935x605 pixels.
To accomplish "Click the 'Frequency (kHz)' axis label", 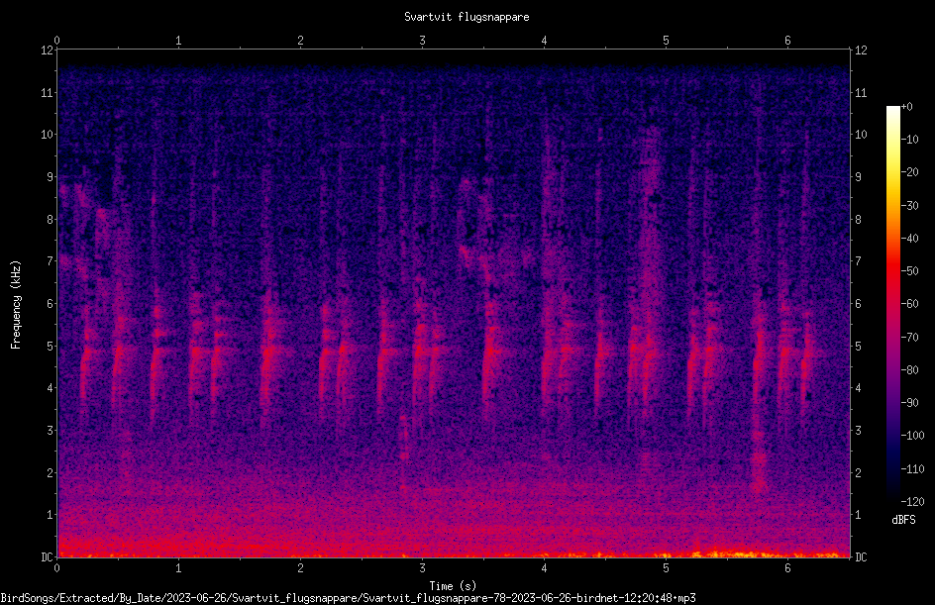I will [16, 304].
